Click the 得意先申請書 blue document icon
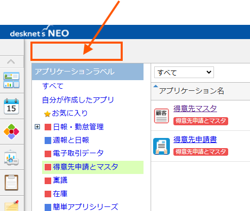 (161, 147)
